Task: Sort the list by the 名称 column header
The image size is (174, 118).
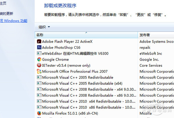Action: pyautogui.click(x=86, y=35)
